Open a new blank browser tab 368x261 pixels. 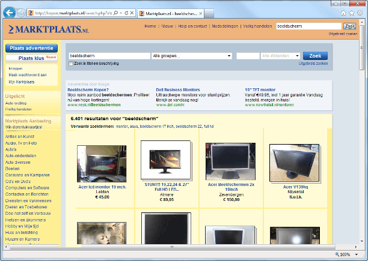209,14
